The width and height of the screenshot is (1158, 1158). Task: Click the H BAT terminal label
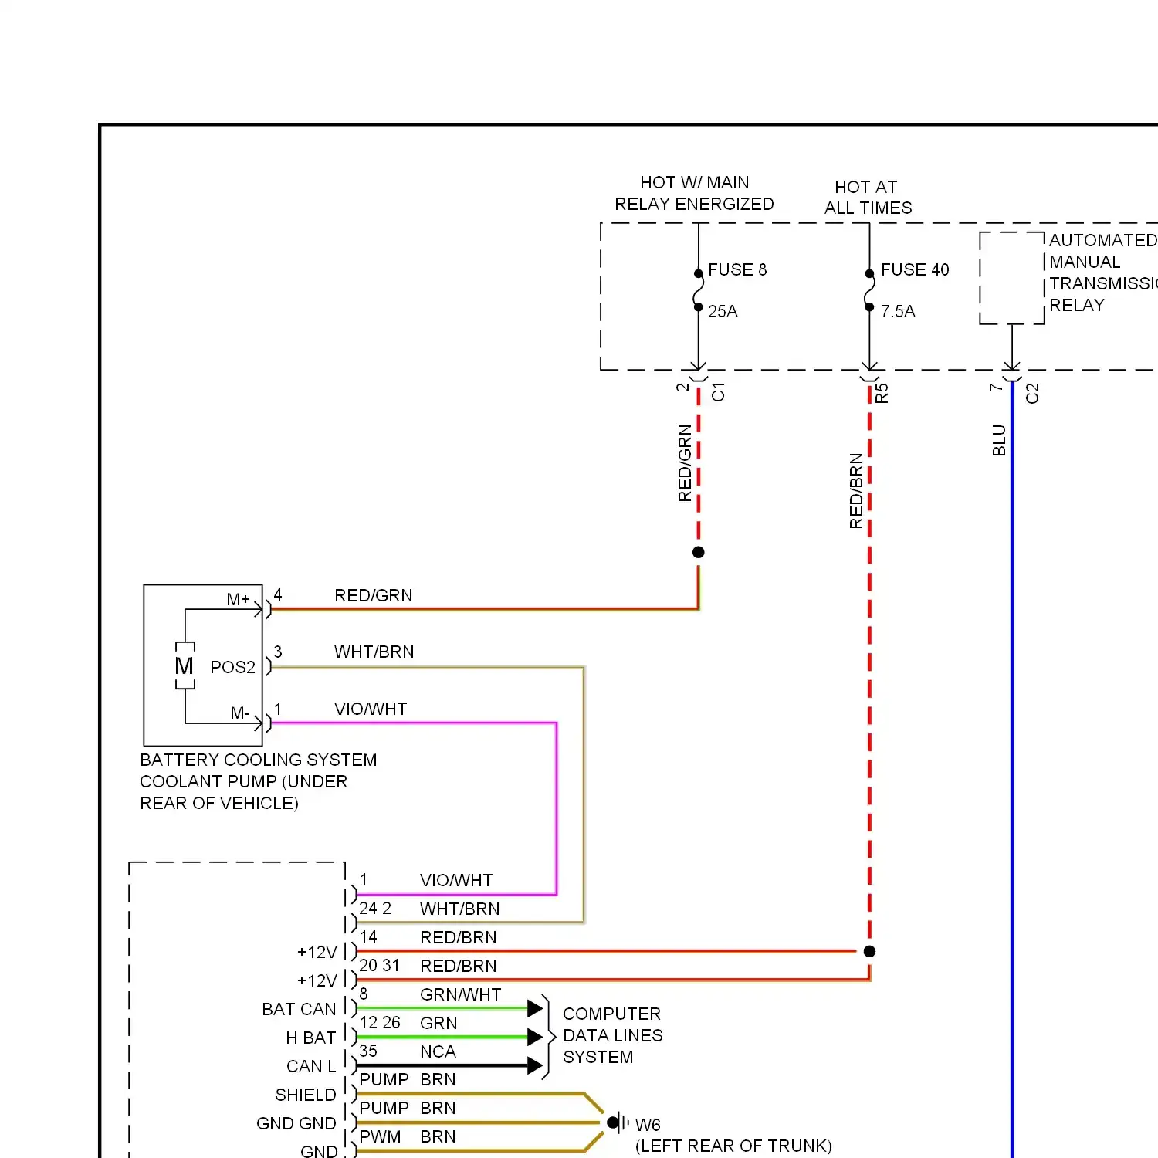(311, 1038)
